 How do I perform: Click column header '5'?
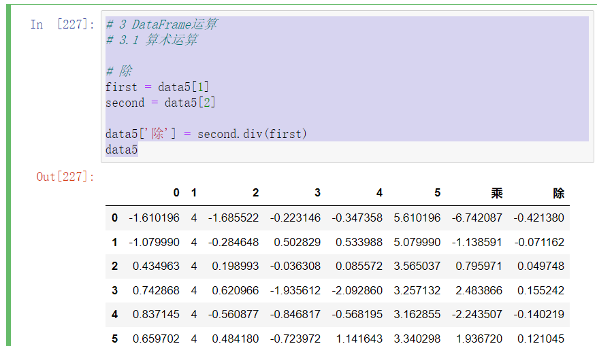click(x=438, y=193)
